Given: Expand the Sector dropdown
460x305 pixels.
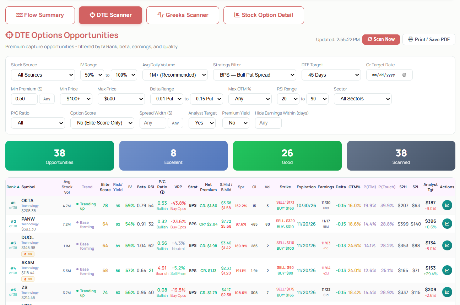Looking at the screenshot, I should coord(363,99).
